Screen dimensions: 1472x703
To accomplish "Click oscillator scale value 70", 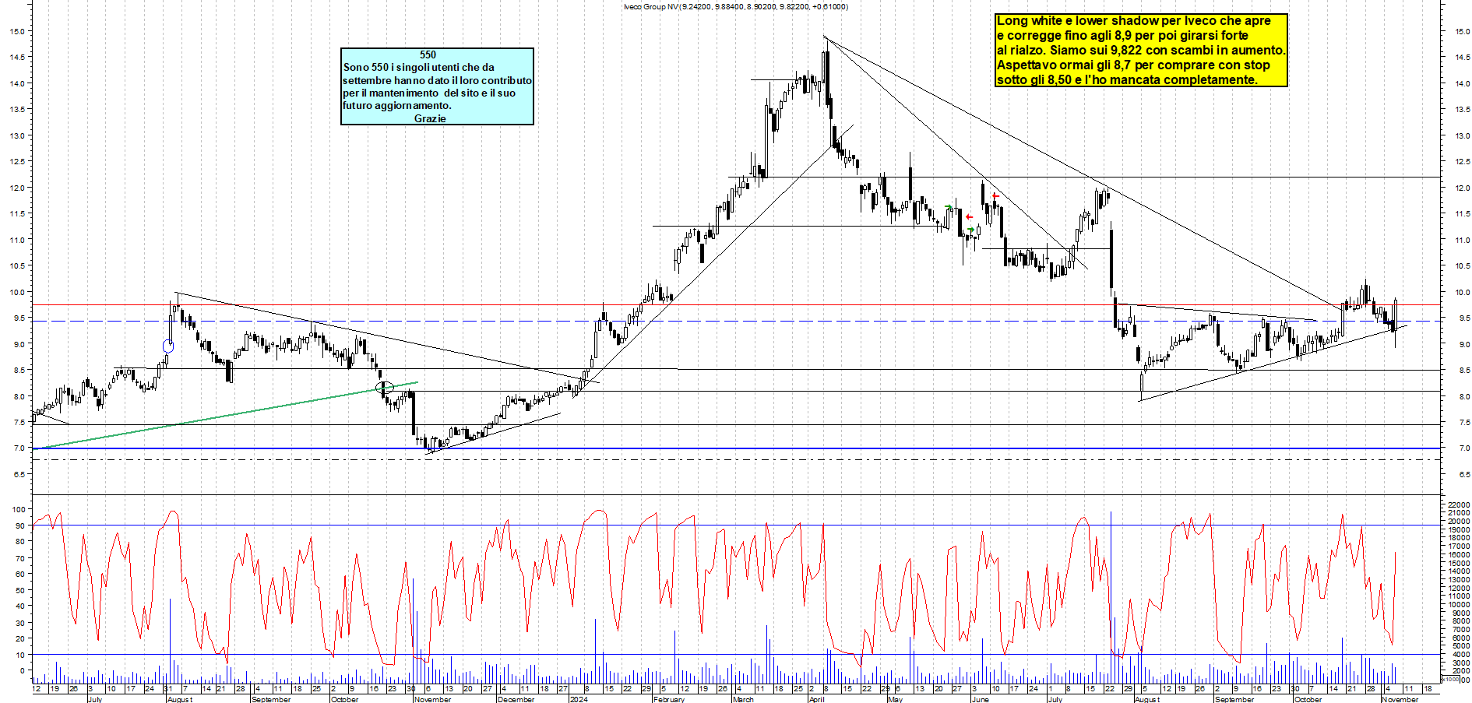I will (x=20, y=558).
